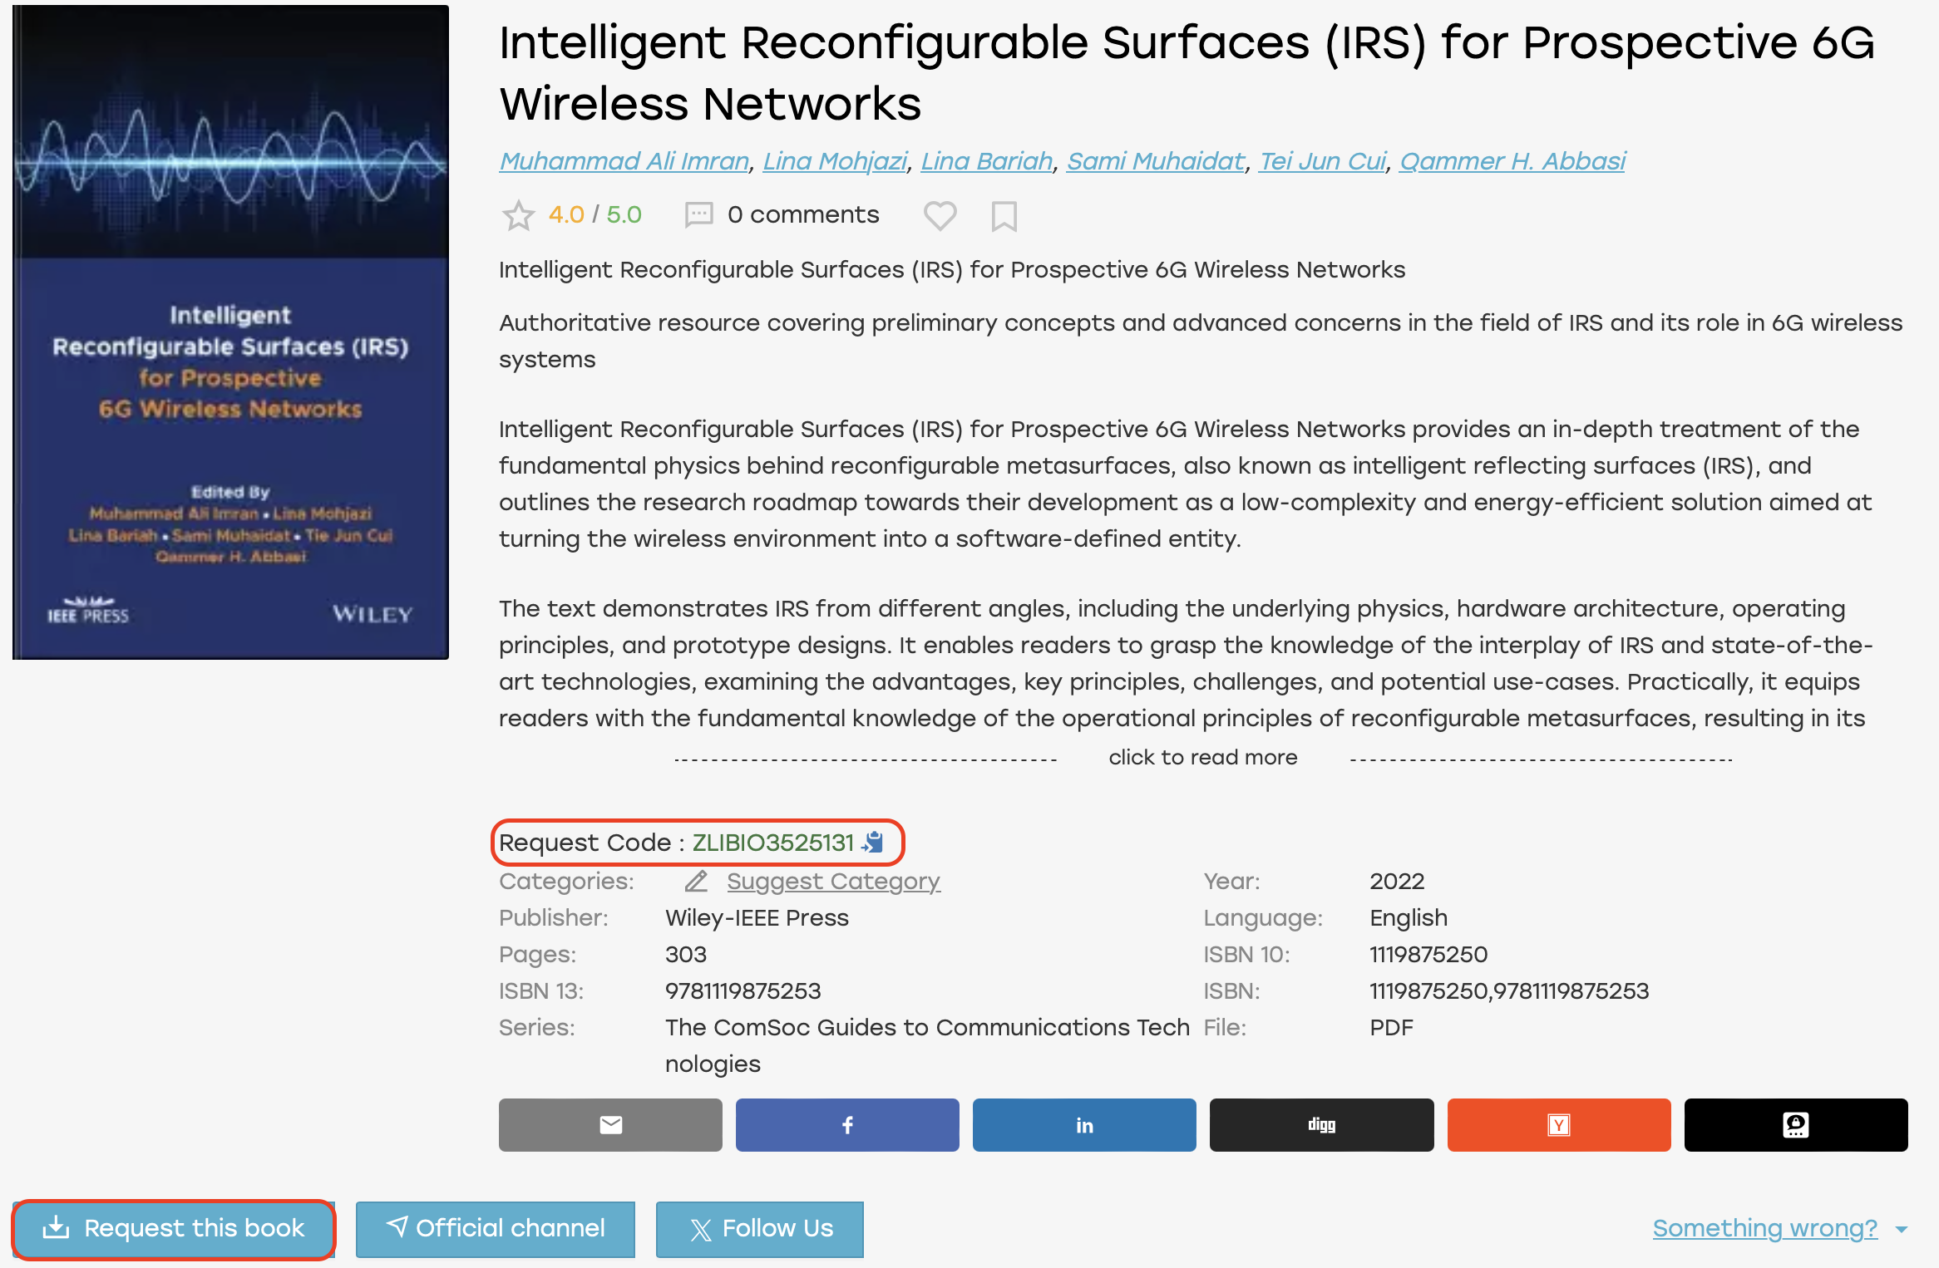Screen dimensions: 1939x1268
Task: Click the Follow Us button
Action: pos(760,1228)
